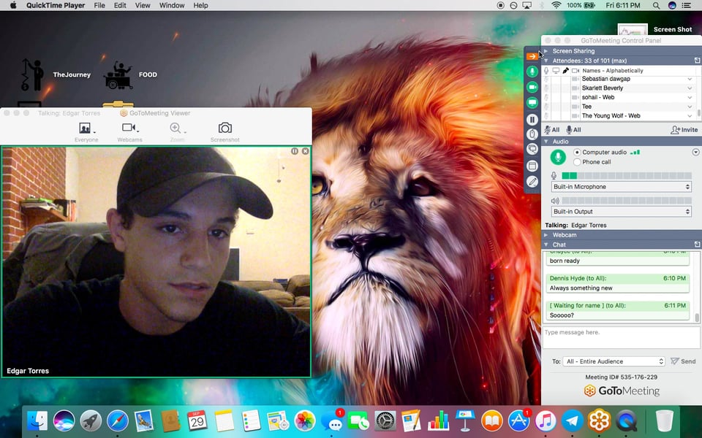Open the Window menu
Screen dimensions: 702x438
pyautogui.click(x=172, y=5)
